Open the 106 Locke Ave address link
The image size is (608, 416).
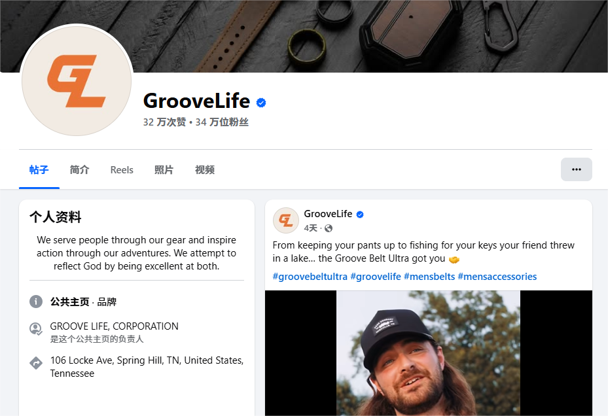point(147,367)
